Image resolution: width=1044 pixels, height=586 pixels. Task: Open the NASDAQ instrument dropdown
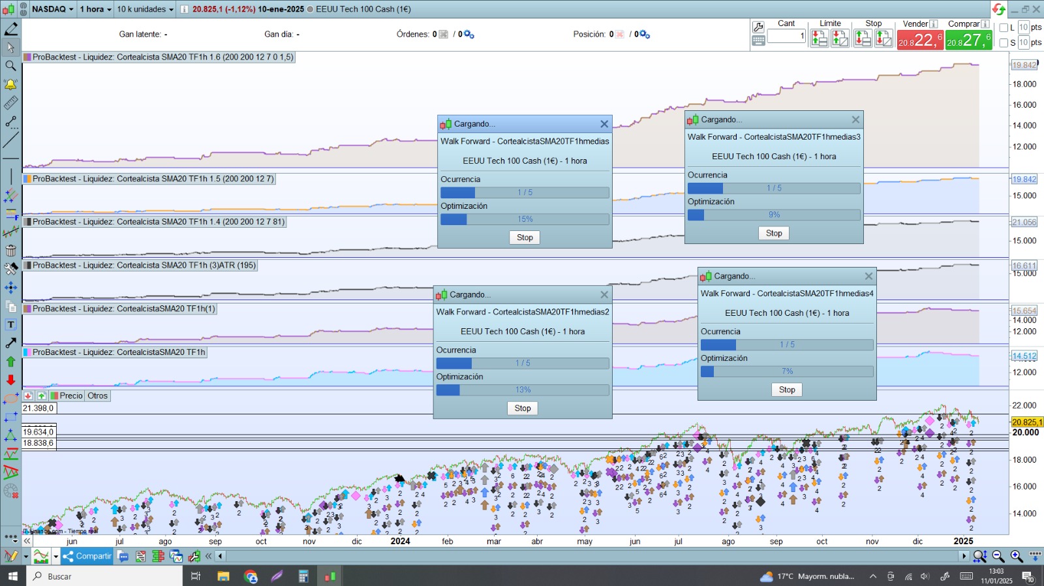coord(53,9)
